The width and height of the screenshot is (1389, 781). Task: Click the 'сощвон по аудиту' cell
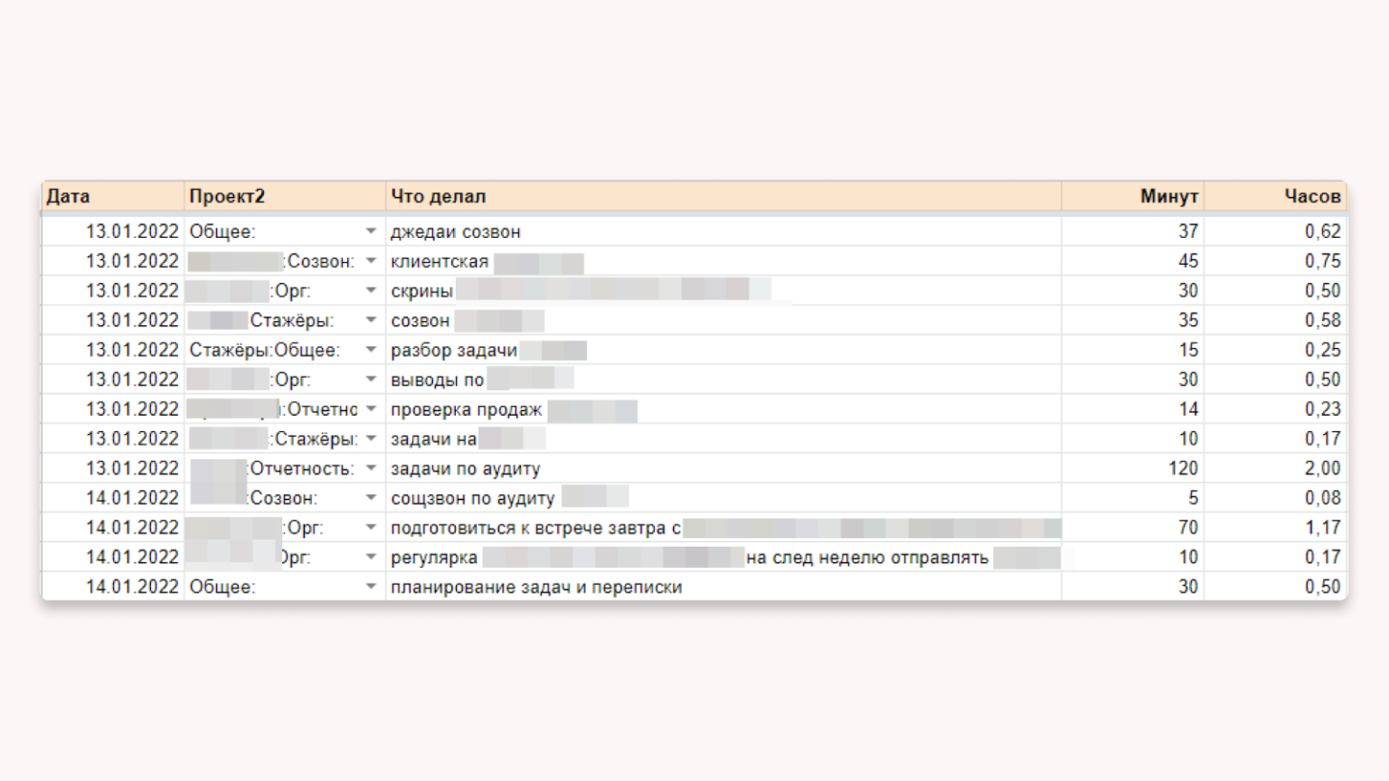coord(723,498)
